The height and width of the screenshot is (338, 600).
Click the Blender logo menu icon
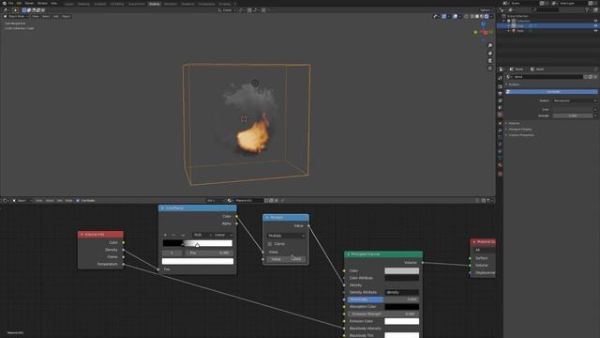[4, 3]
